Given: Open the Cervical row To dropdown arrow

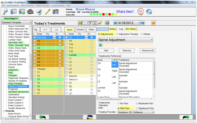Looking at the screenshot, I should (54, 37).
